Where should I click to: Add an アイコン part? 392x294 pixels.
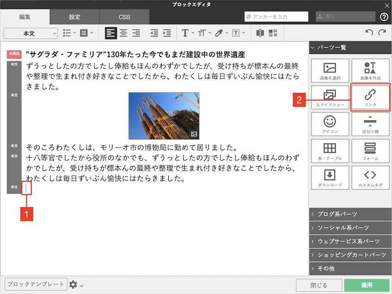point(330,124)
